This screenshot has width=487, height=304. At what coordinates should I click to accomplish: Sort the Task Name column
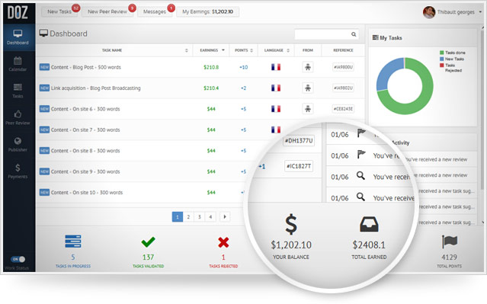pos(187,50)
